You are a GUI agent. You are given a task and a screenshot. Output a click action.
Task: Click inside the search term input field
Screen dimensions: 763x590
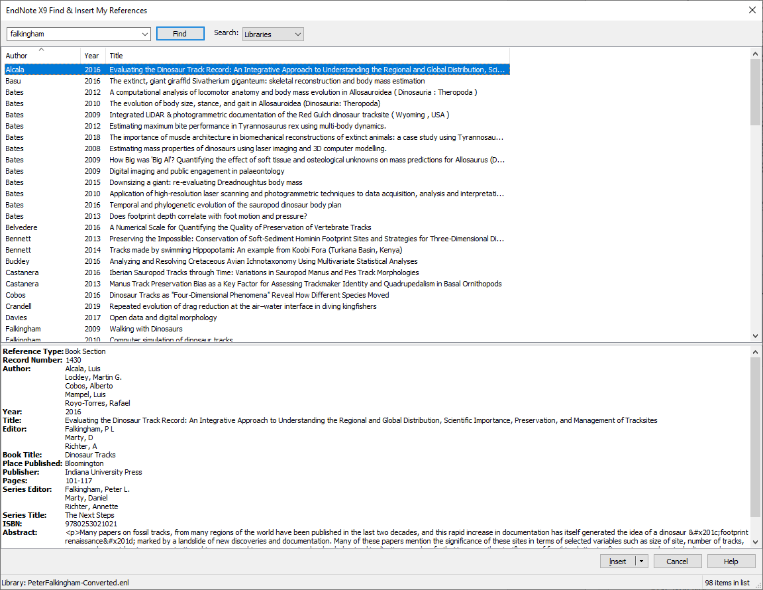click(73, 32)
